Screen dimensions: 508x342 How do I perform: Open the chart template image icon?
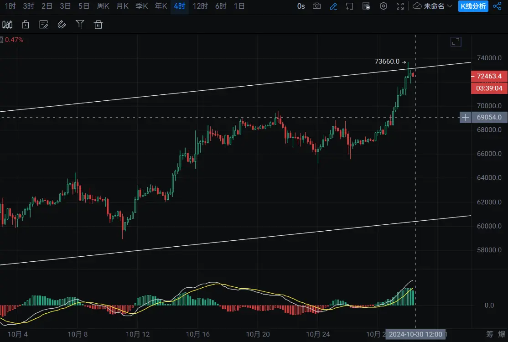tap(366, 6)
